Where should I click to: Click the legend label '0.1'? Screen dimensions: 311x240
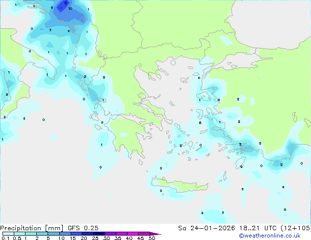[5, 238]
